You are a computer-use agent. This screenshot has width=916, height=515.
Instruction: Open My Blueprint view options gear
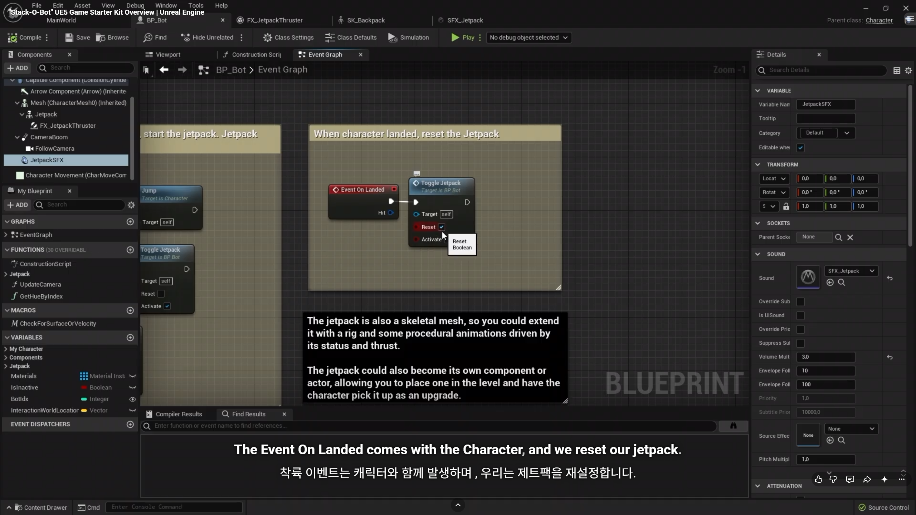point(131,205)
